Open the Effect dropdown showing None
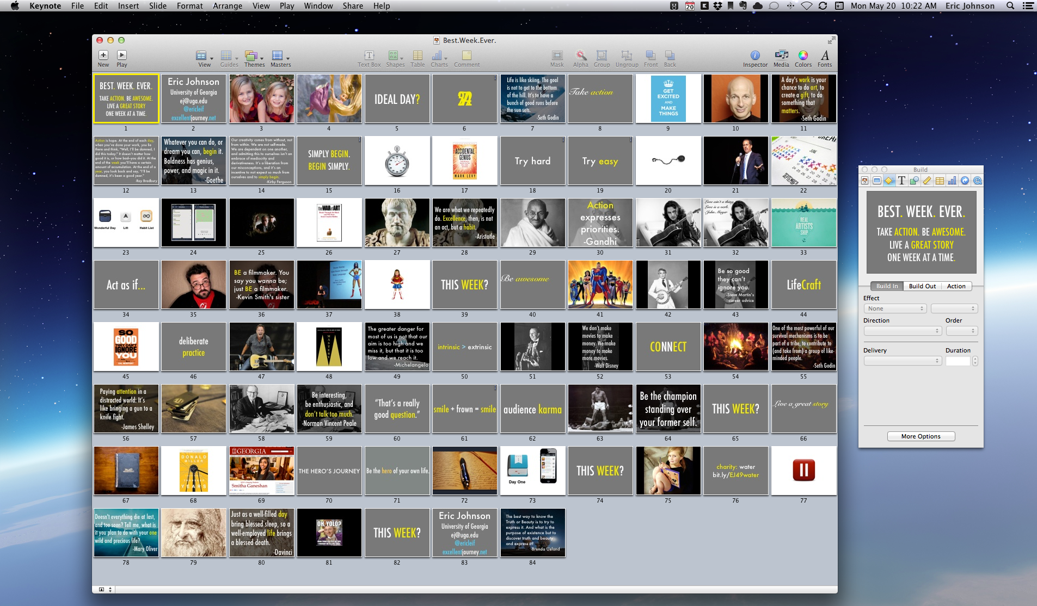 point(894,308)
